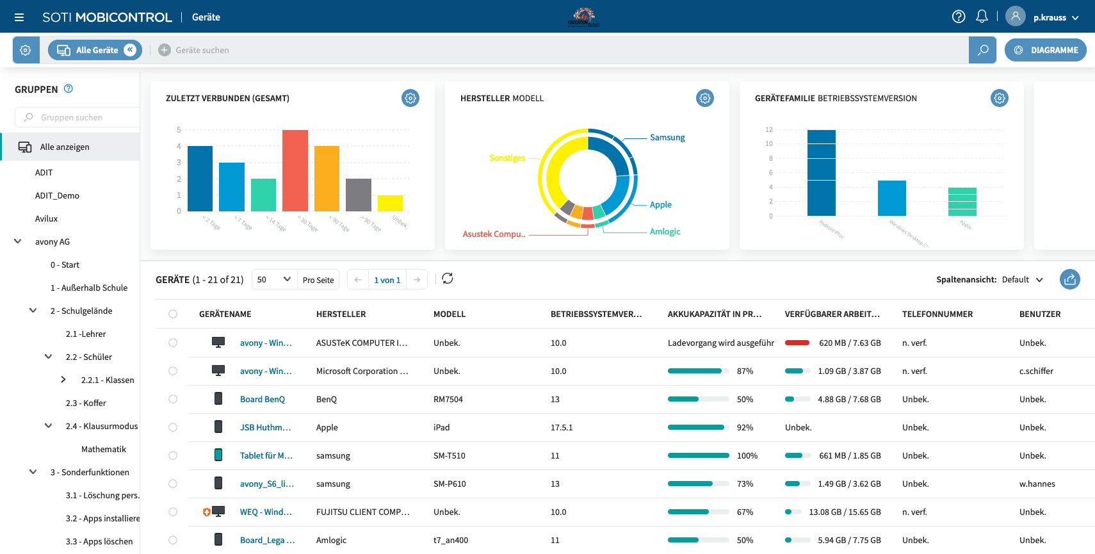Click the help question mark icon
This screenshot has width=1095, height=554.
959,17
